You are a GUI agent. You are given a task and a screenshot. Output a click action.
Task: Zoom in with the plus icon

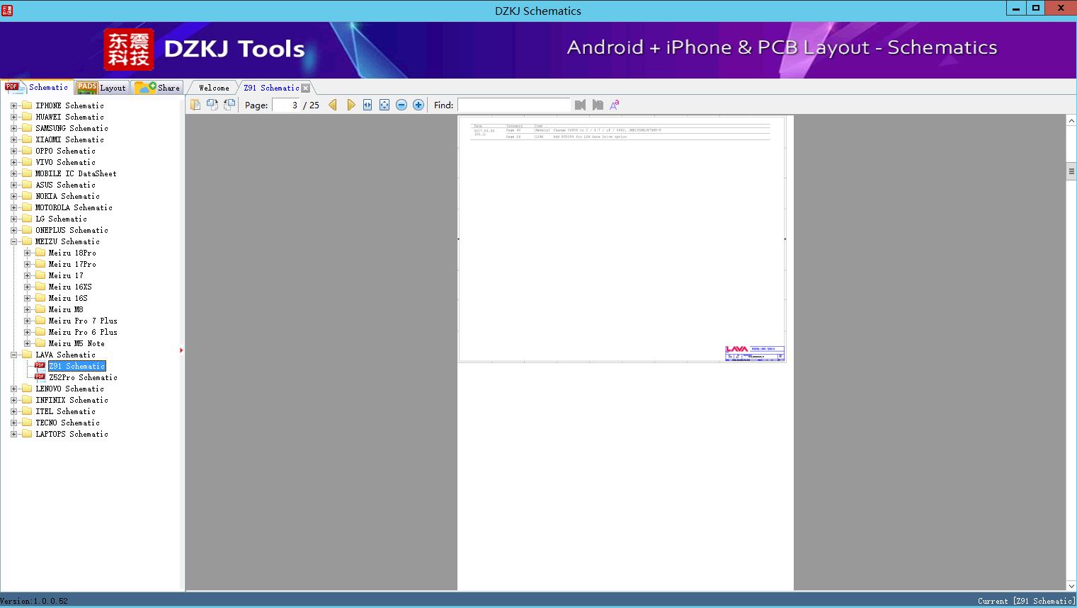tap(418, 105)
